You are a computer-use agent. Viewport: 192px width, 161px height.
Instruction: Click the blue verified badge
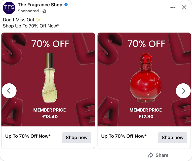[66, 5]
